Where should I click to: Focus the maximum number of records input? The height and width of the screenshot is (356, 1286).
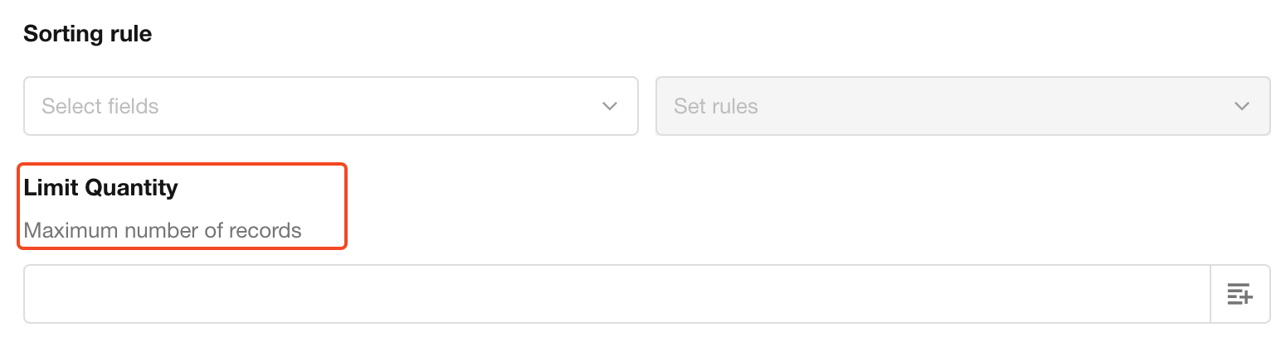(x=616, y=294)
